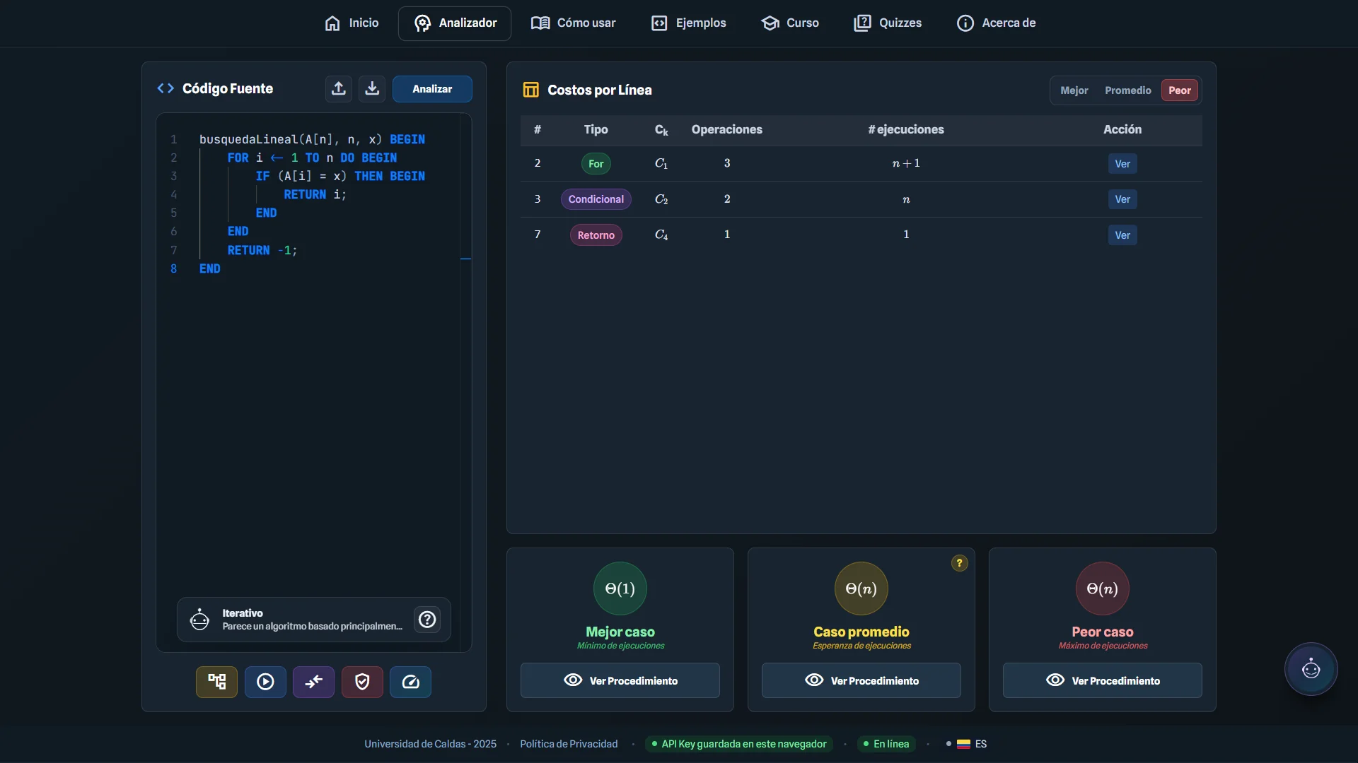
Task: Open help for Iterativo classification
Action: tap(427, 620)
